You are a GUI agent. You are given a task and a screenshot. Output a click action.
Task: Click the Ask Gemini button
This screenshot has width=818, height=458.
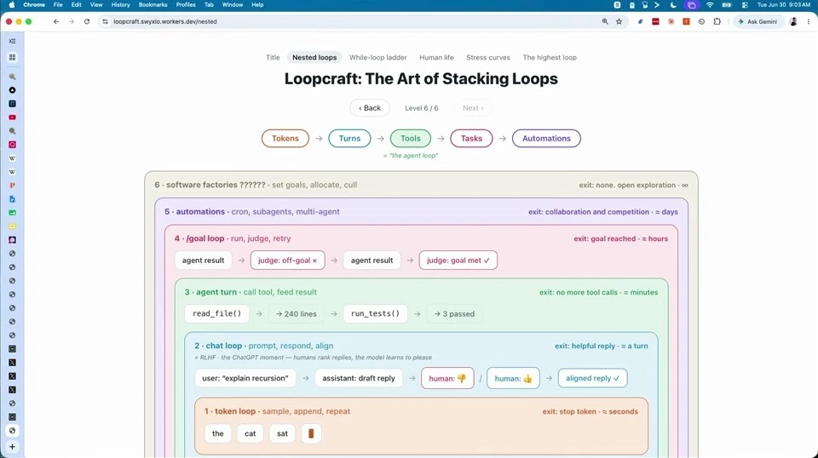[758, 21]
